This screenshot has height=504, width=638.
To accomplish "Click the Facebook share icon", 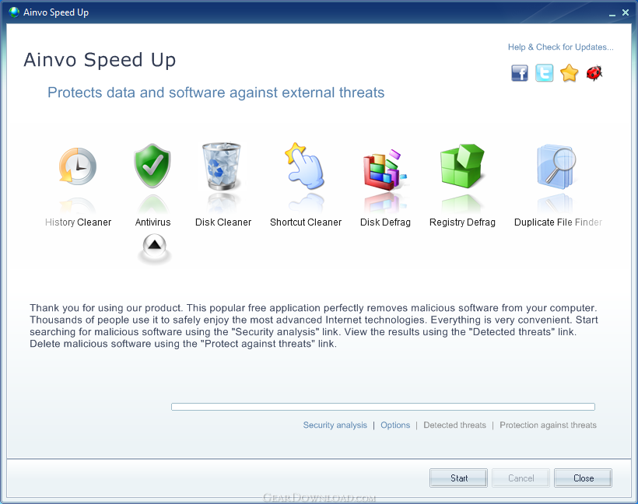I will [x=520, y=73].
